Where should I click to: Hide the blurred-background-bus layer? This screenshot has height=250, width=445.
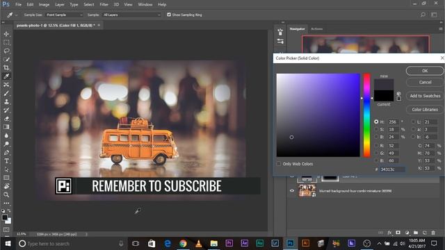(x=292, y=191)
